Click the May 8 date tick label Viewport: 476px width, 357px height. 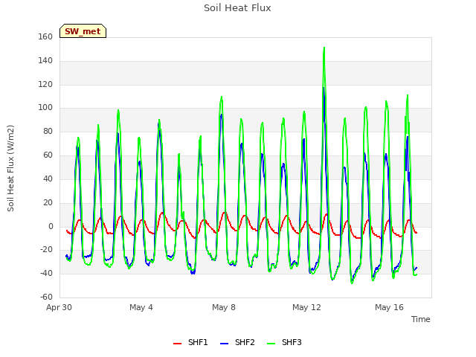tap(224, 307)
